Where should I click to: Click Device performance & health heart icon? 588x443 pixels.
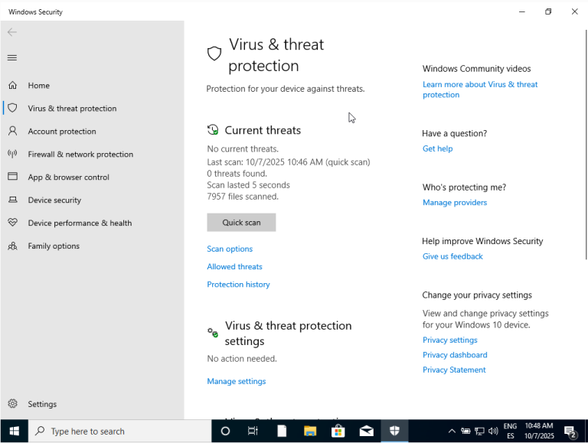(12, 223)
